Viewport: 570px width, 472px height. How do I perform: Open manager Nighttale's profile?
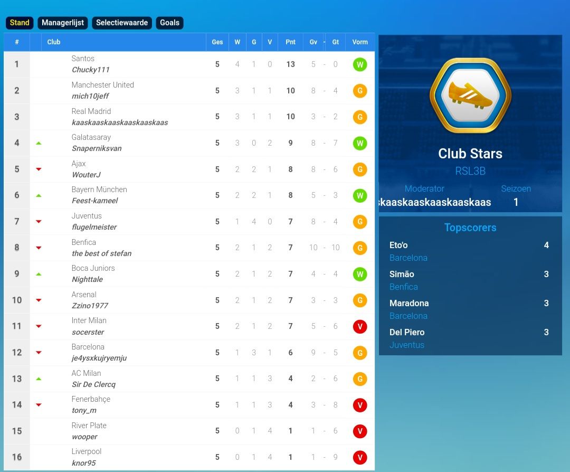87,280
